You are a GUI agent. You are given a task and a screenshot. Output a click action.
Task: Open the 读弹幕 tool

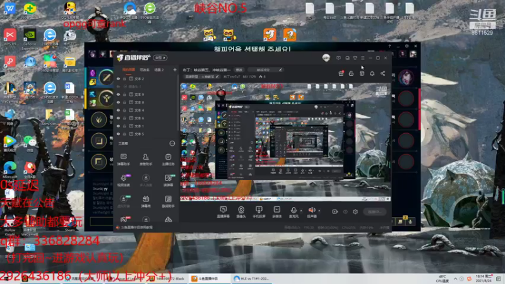168,180
